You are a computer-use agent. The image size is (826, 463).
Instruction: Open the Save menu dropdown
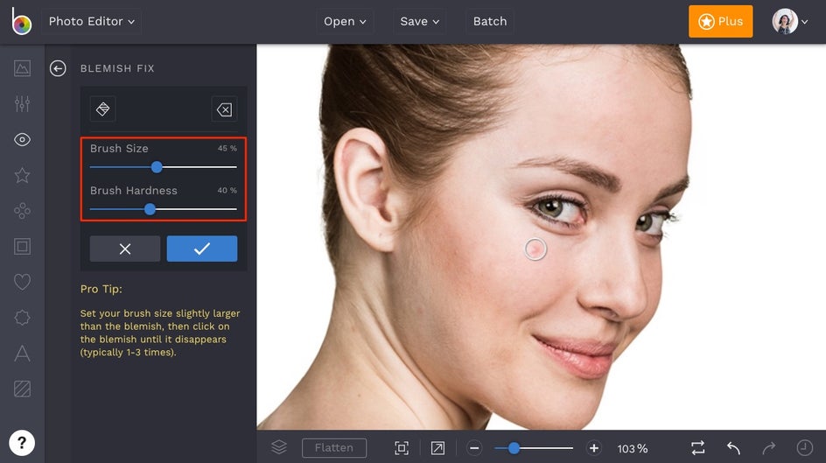click(419, 22)
